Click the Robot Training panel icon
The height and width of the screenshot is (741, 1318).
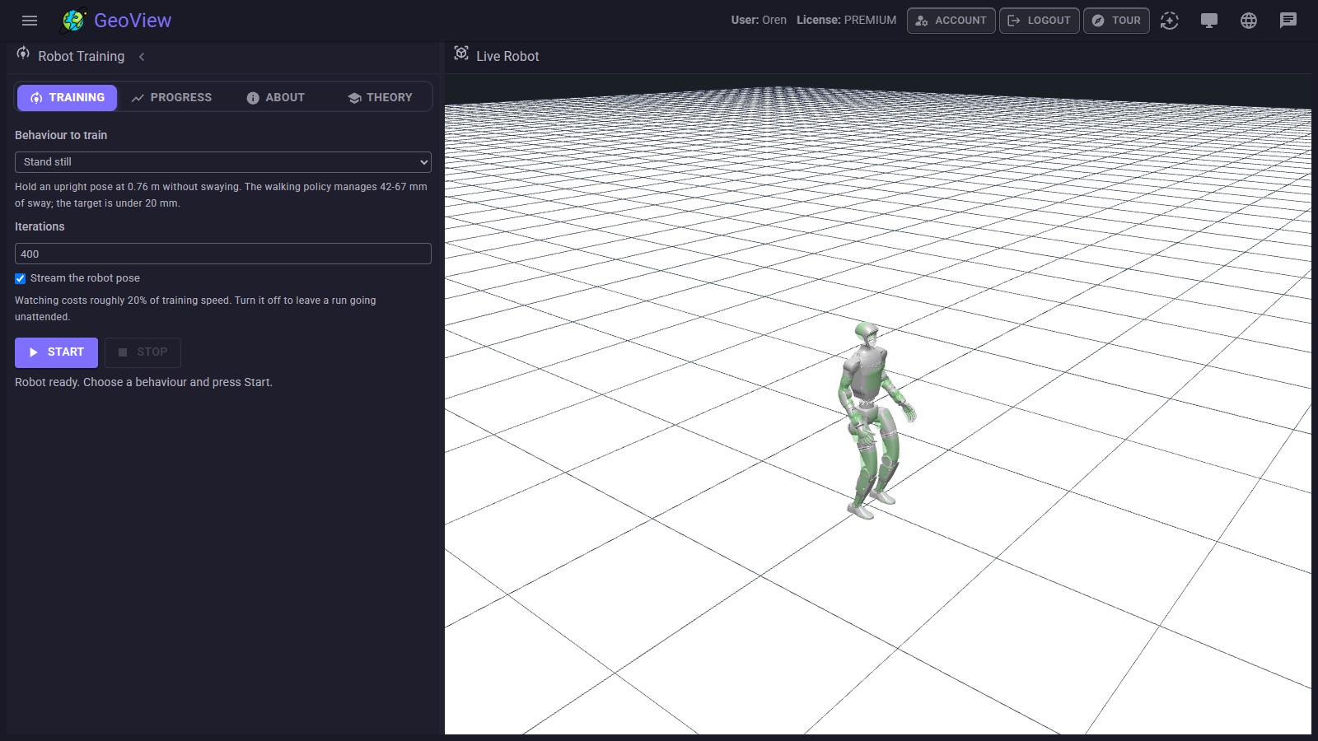click(x=23, y=54)
